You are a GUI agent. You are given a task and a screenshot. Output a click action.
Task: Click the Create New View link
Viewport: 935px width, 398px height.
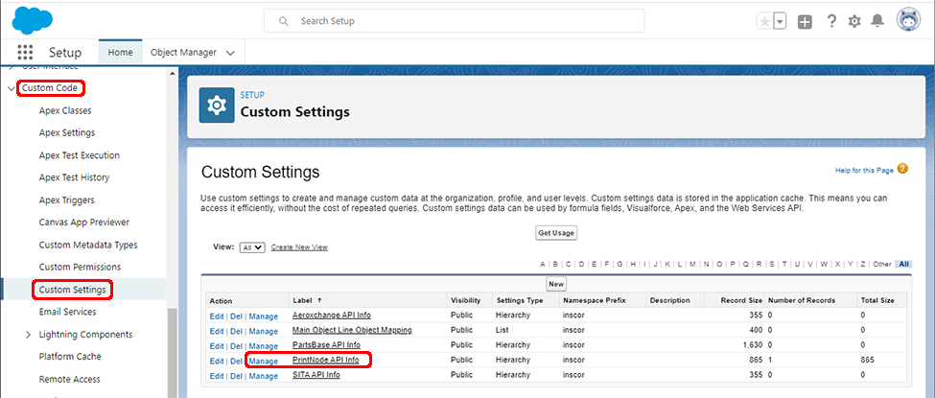(x=299, y=247)
